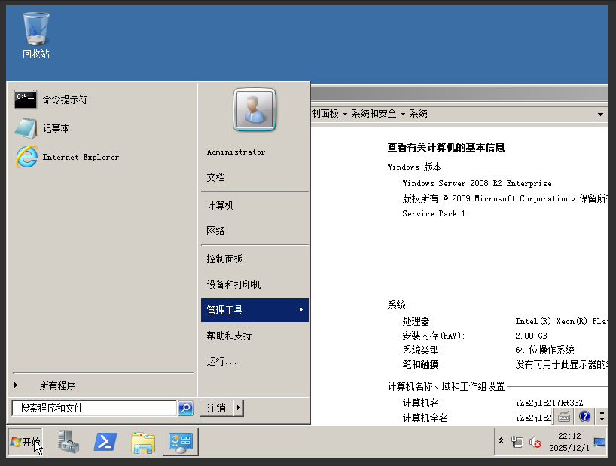Click the 2.00 GB RAM value

click(531, 336)
